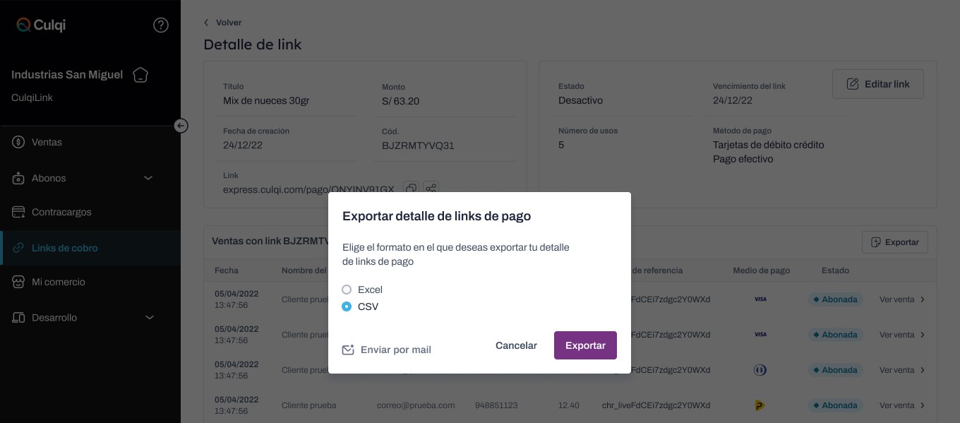Click the home icon beside Industrias San Miguel
Image resolution: width=960 pixels, height=423 pixels.
coord(140,75)
